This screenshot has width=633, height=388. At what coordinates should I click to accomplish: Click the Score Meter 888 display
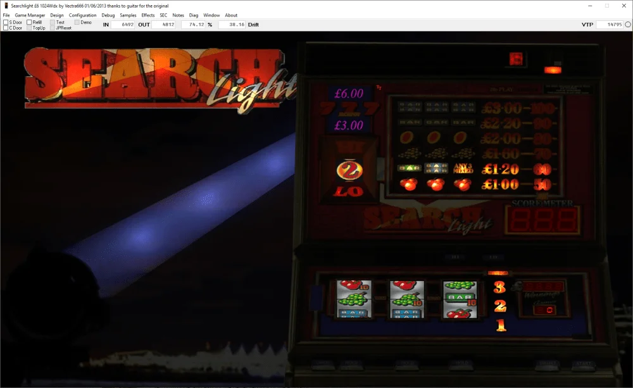542,220
